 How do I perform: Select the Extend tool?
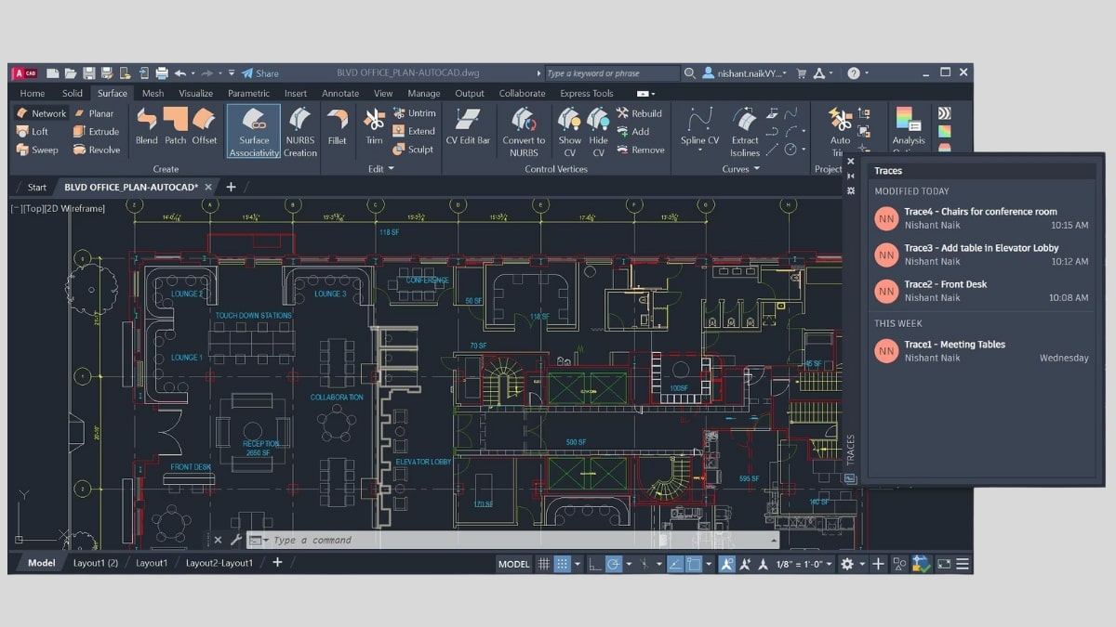pos(413,132)
